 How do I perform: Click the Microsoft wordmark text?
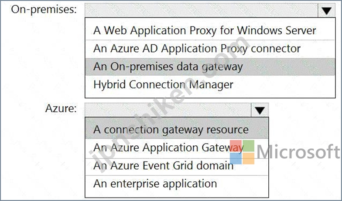pyautogui.click(x=298, y=152)
